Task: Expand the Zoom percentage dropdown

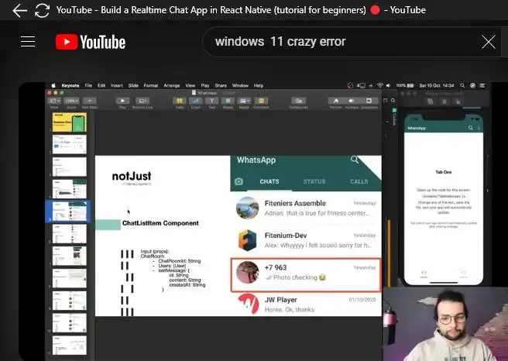Action: (71, 101)
